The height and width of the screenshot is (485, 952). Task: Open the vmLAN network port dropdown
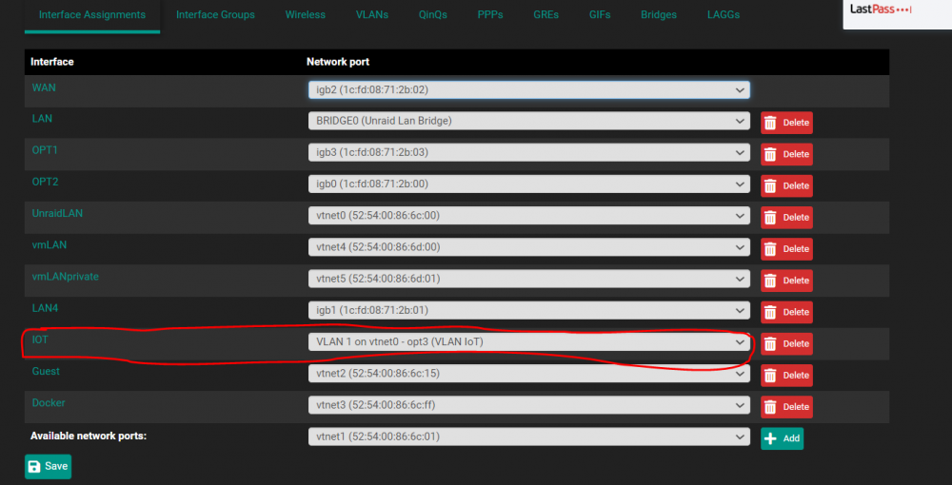pyautogui.click(x=528, y=246)
